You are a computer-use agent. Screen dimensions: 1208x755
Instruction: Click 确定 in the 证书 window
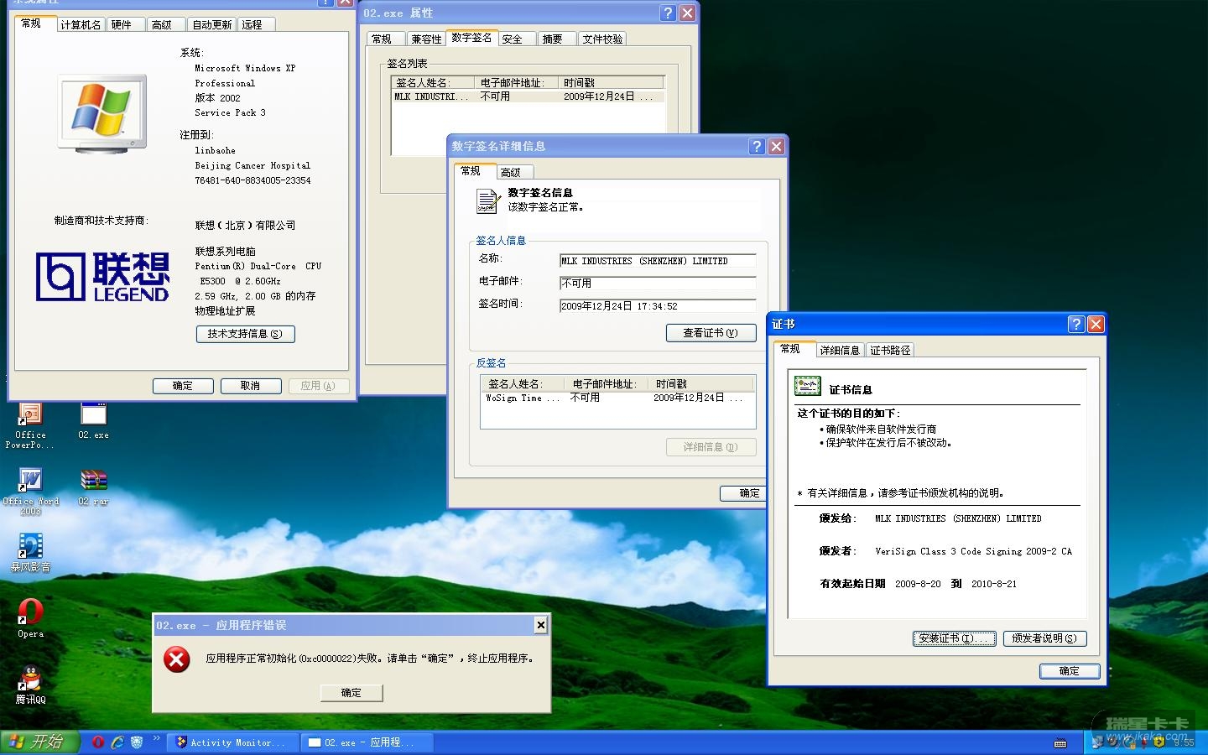click(x=1070, y=671)
